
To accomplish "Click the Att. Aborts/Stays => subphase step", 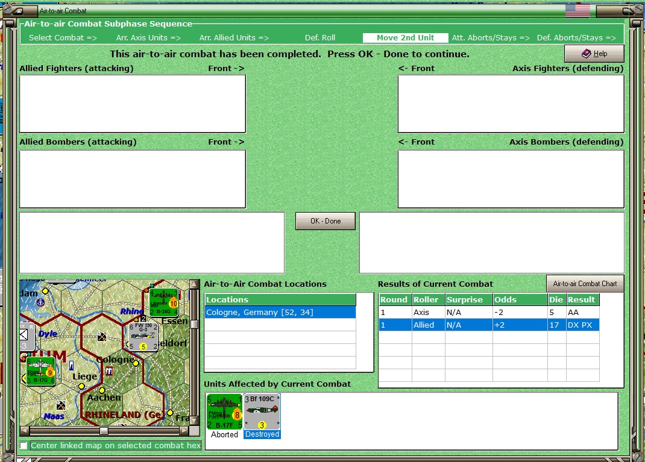I will pyautogui.click(x=490, y=38).
